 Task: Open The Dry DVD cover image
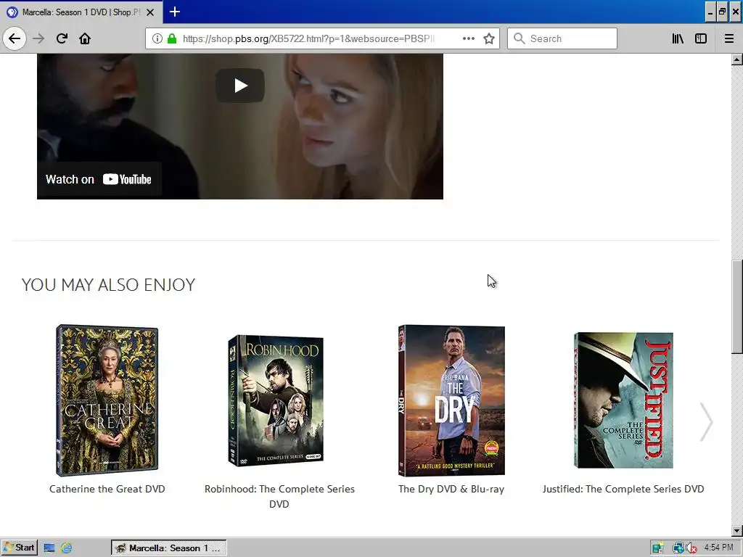tap(451, 400)
